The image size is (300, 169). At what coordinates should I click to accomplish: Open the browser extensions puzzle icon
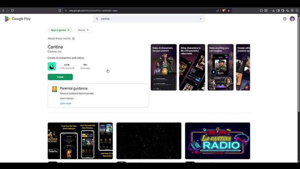tap(261, 10)
